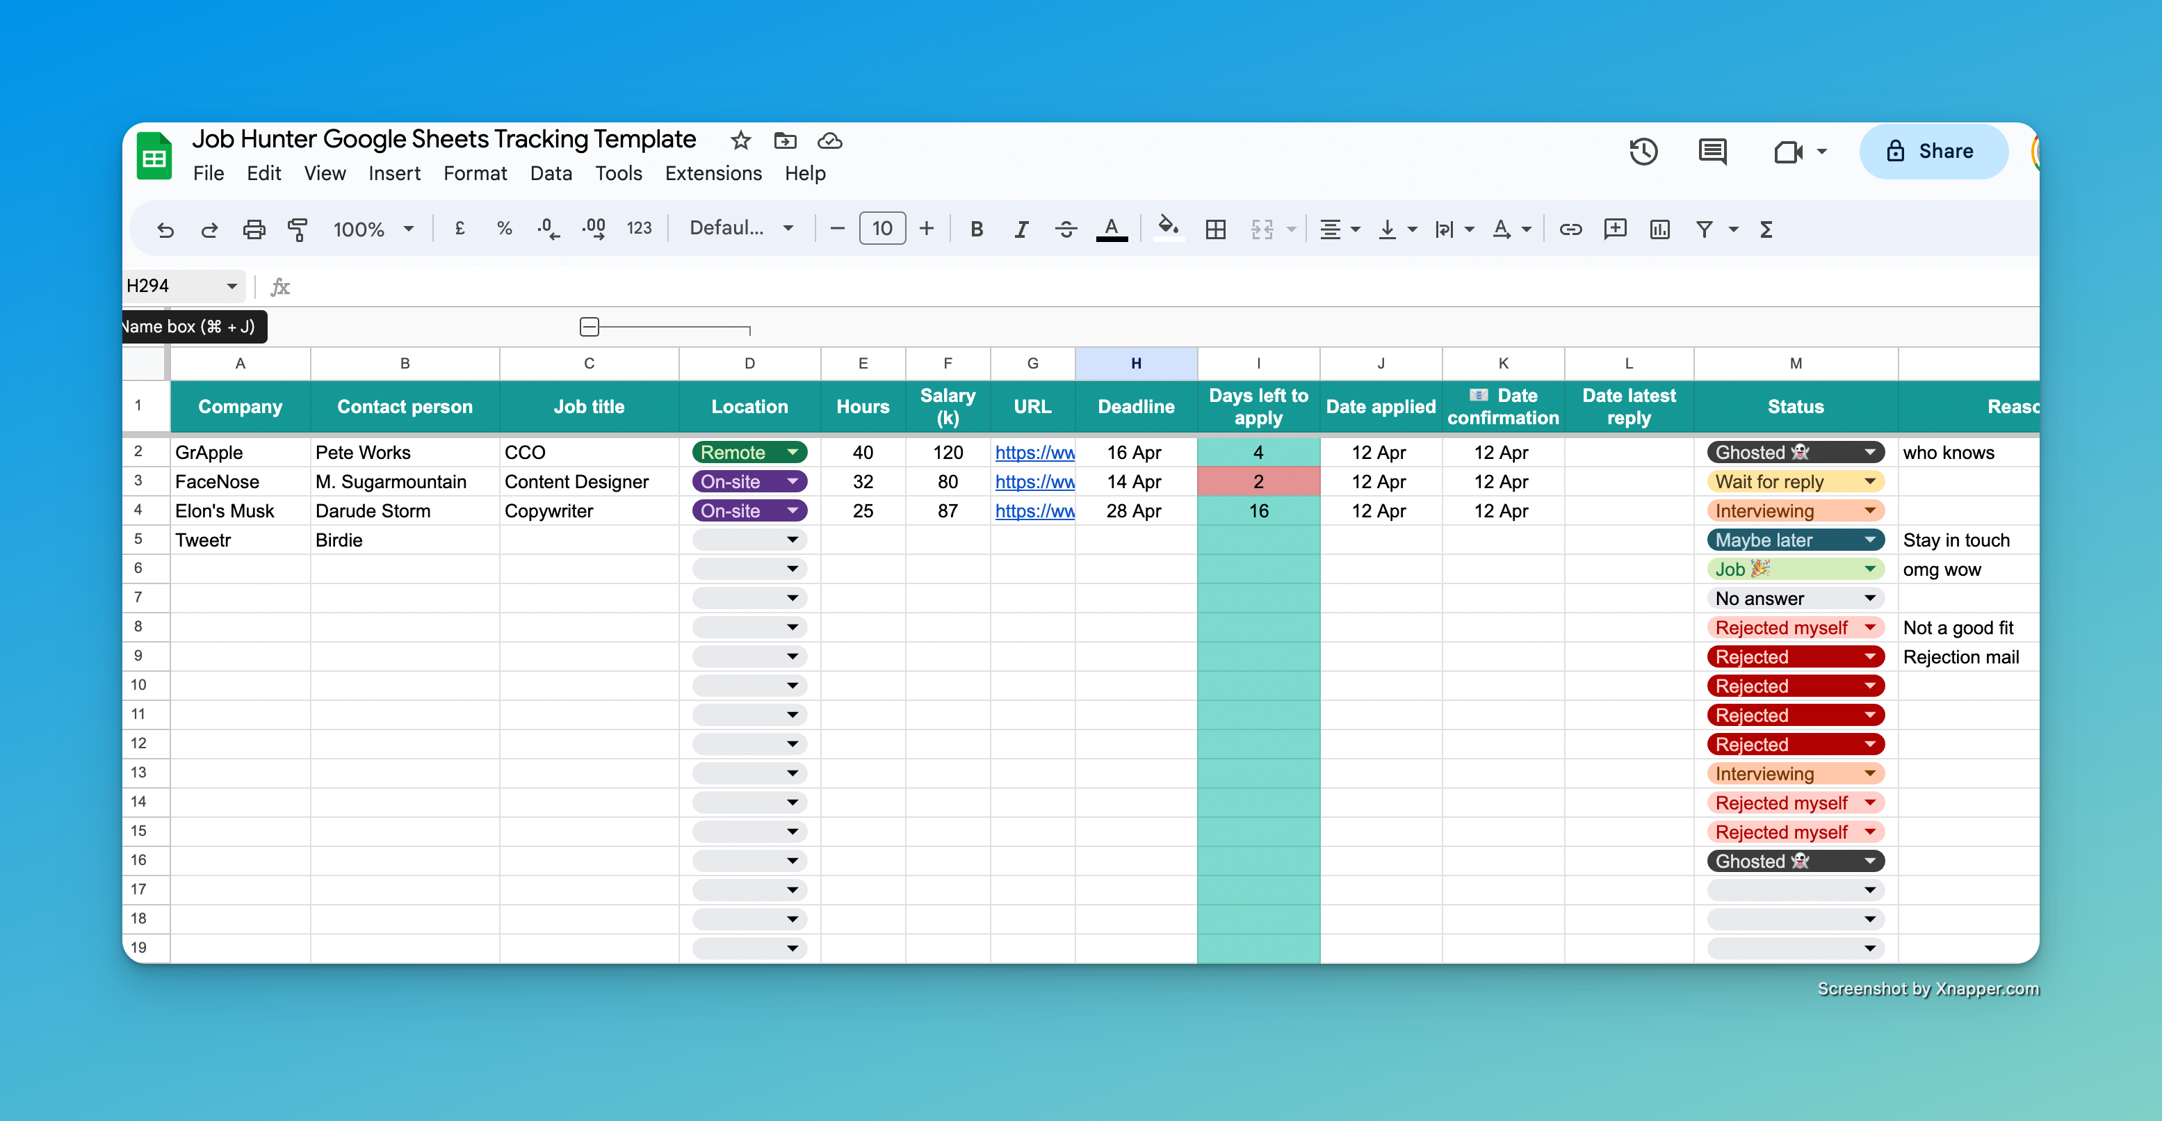Click the insert chart icon
The height and width of the screenshot is (1121, 2162).
point(1659,229)
